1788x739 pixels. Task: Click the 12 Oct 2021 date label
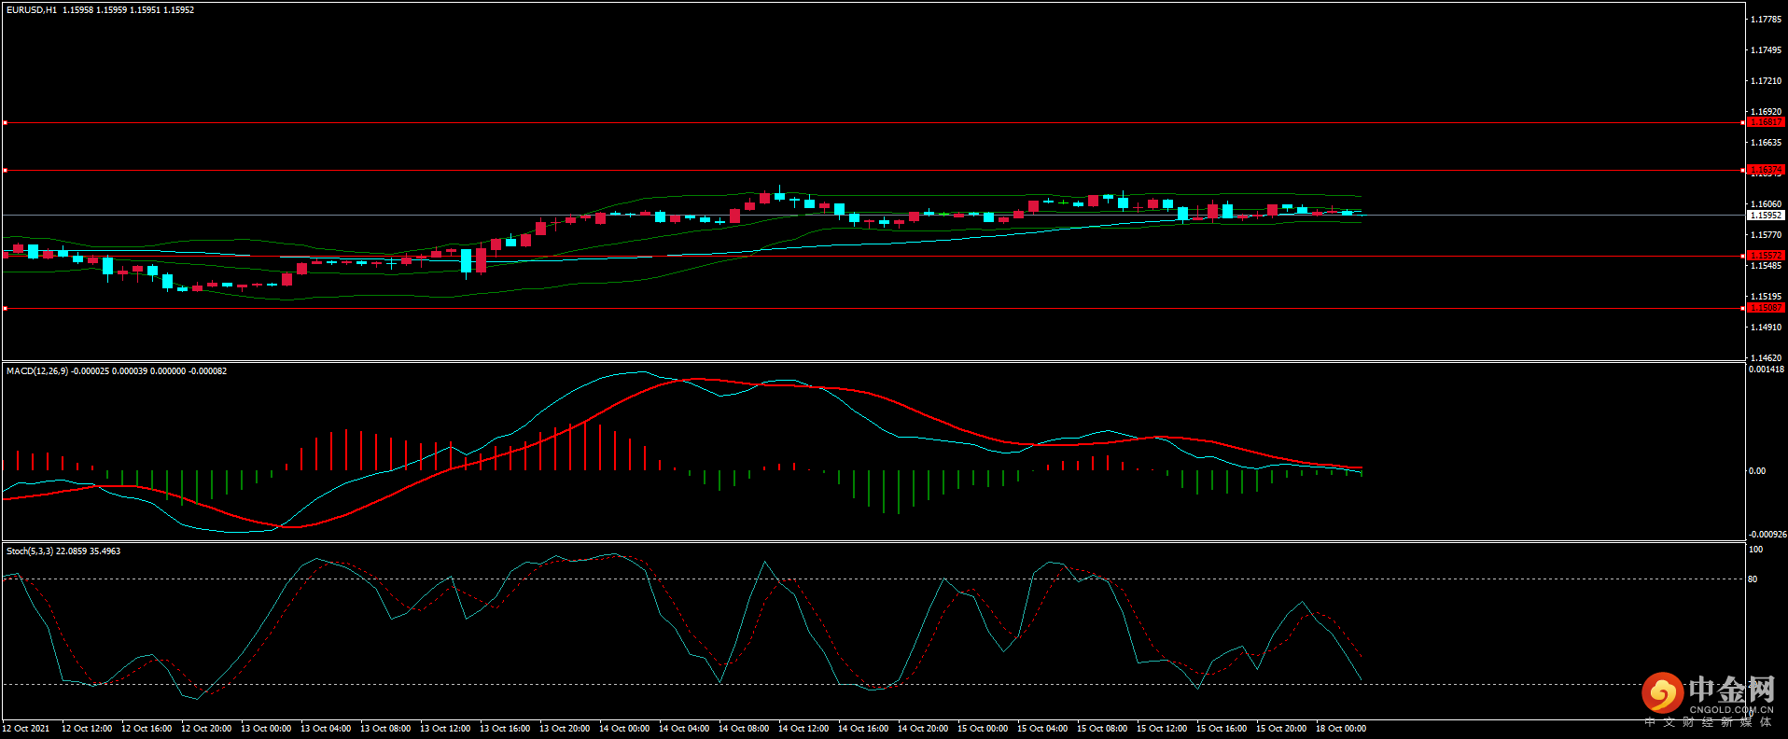26,729
